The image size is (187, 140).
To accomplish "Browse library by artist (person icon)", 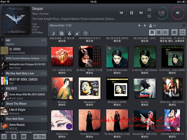I will pyautogui.click(x=70, y=33).
